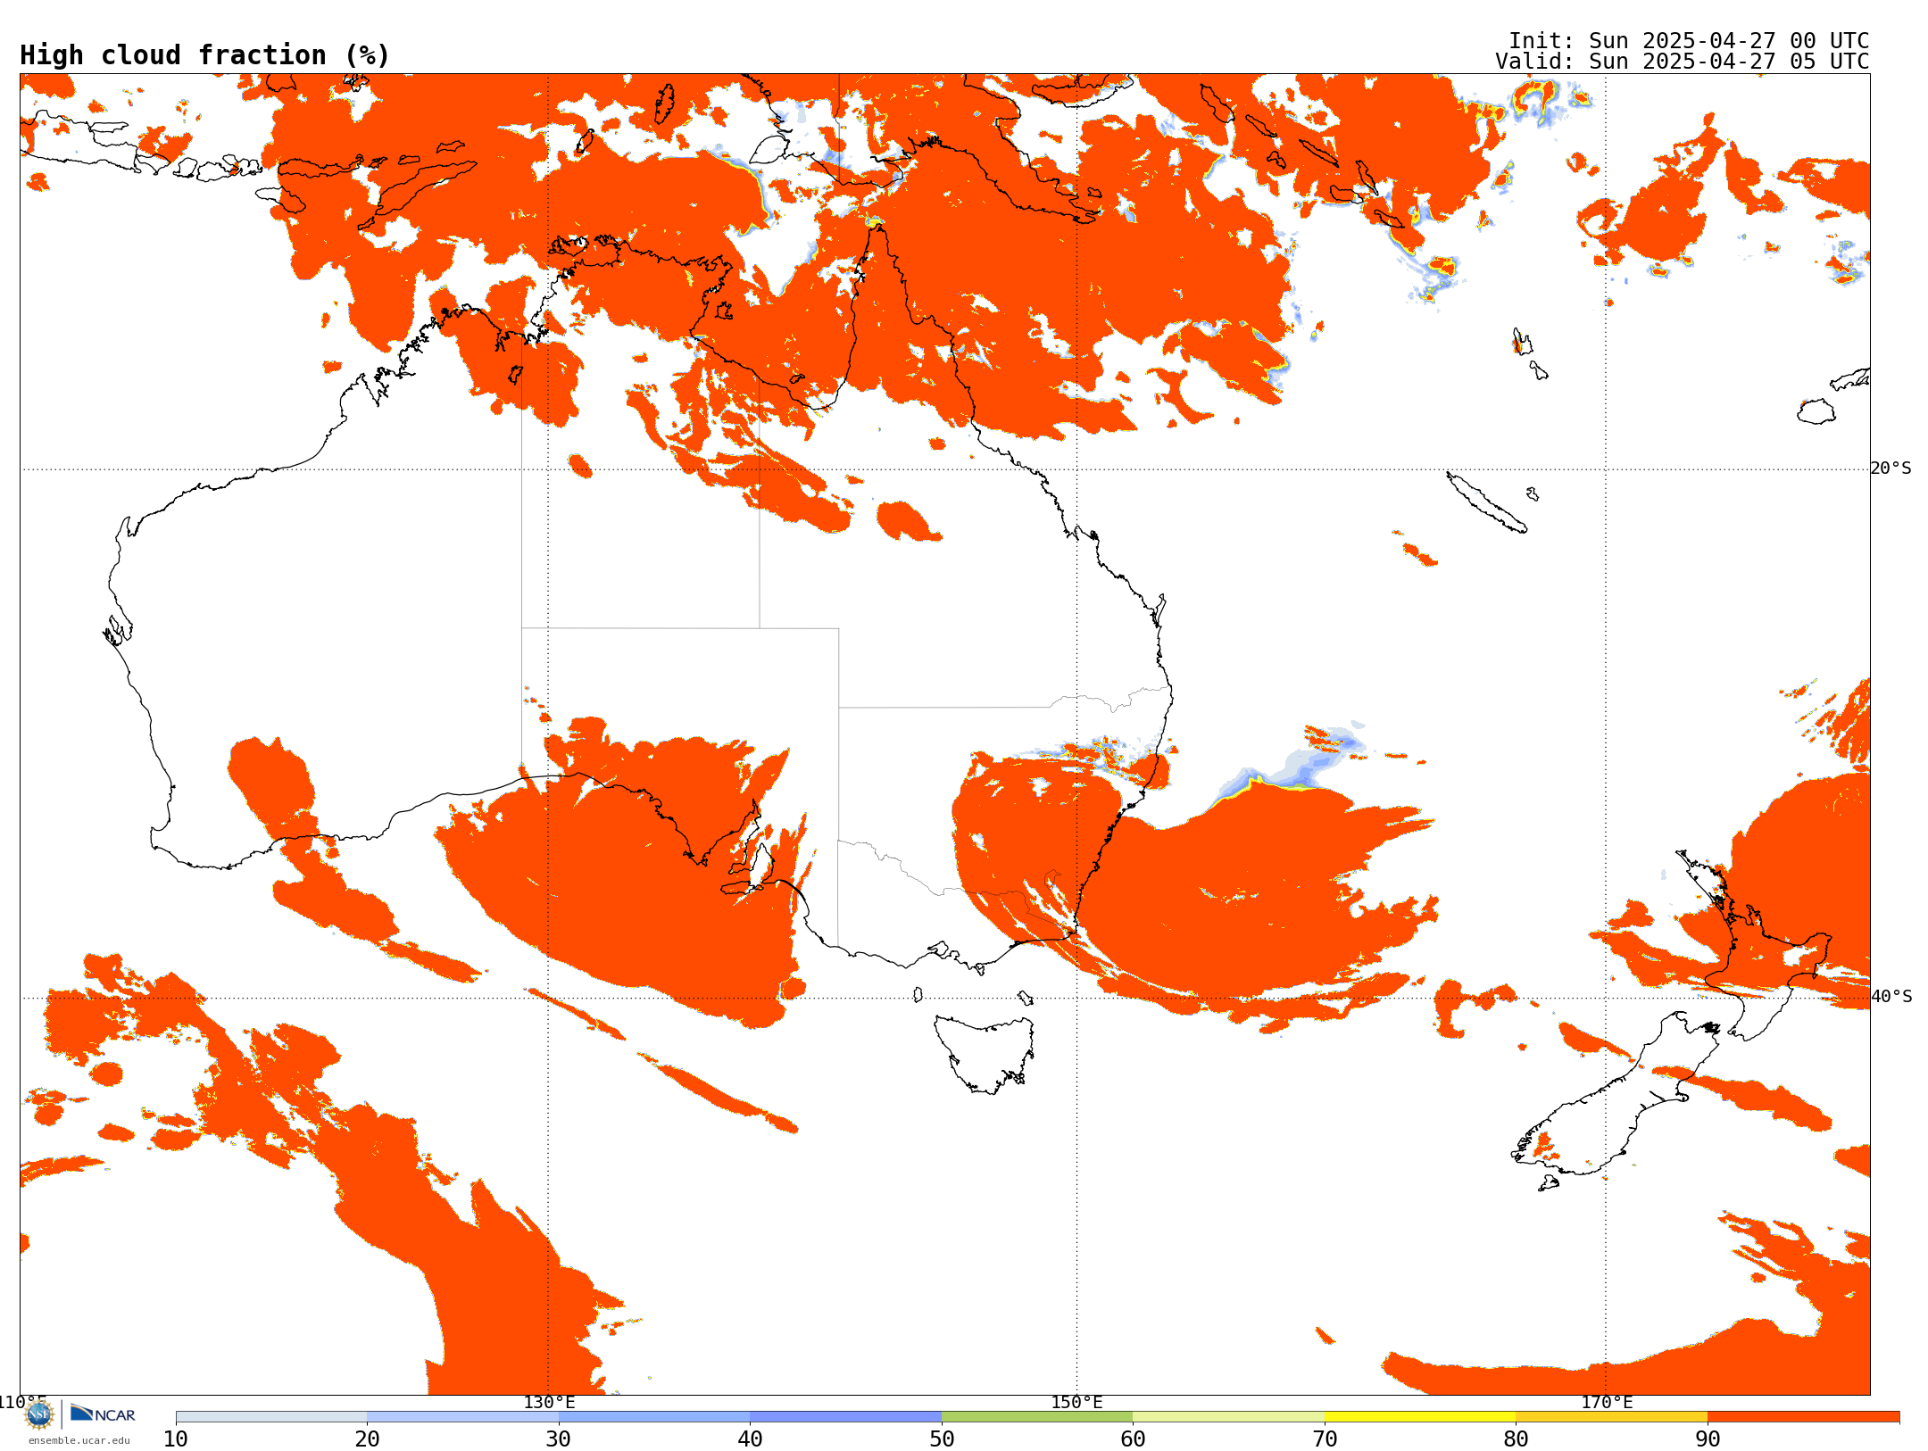Image resolution: width=1928 pixels, height=1451 pixels.
Task: Click the colorbar tick label 60
Action: pos(1133,1439)
